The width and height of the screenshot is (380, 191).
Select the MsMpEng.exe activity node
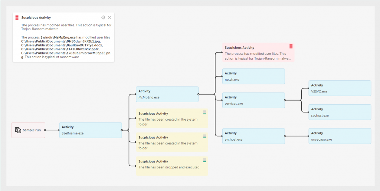(x=167, y=94)
